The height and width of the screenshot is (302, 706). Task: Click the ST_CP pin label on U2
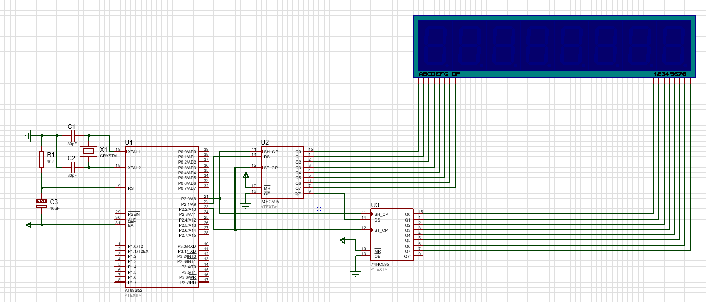[271, 168]
